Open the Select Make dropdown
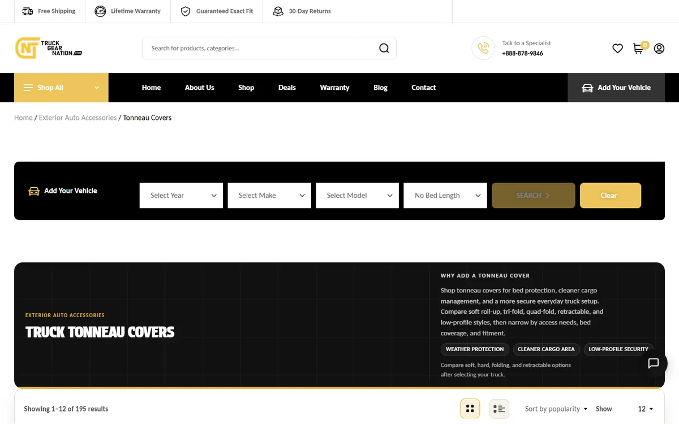The height and width of the screenshot is (424, 679). tap(269, 196)
